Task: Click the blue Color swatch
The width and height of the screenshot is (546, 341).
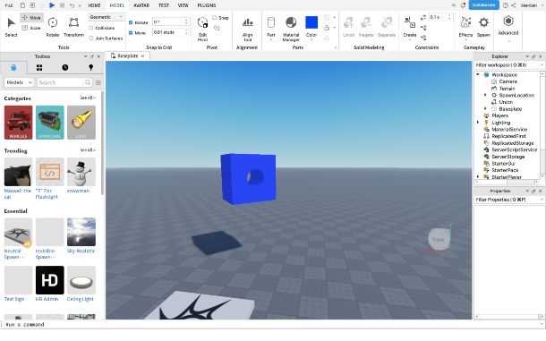Action: pyautogui.click(x=311, y=22)
